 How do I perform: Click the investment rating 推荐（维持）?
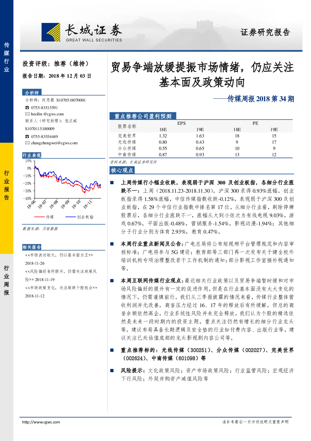(72, 64)
